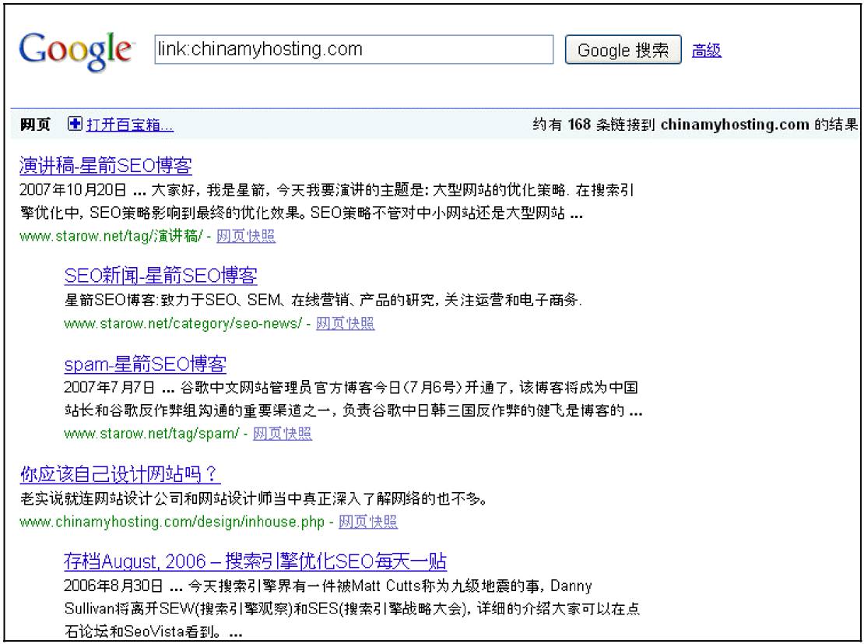Image resolution: width=864 pixels, height=644 pixels.
Task: Click the URL text www.starow.net/tag/演讲稿/
Action: pyautogui.click(x=111, y=236)
